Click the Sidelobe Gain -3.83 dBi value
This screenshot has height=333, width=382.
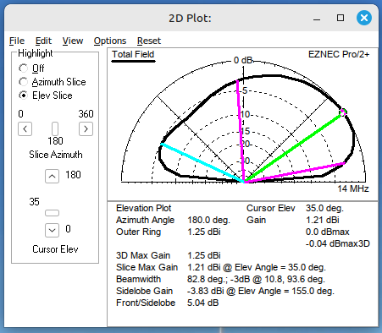click(203, 291)
